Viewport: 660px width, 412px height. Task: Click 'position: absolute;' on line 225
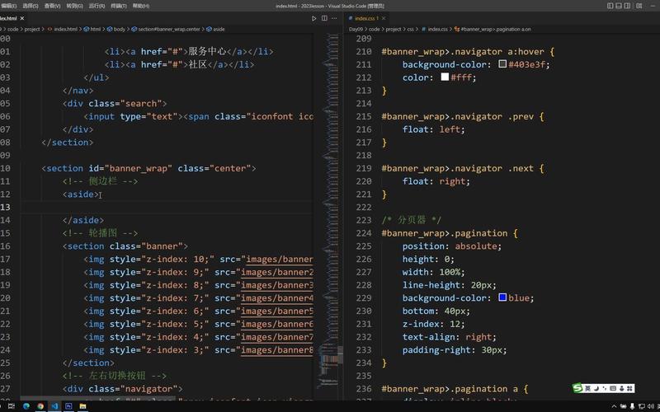451,246
